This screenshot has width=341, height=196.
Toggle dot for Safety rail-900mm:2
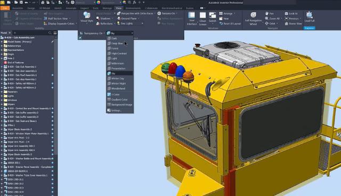tap(52, 87)
